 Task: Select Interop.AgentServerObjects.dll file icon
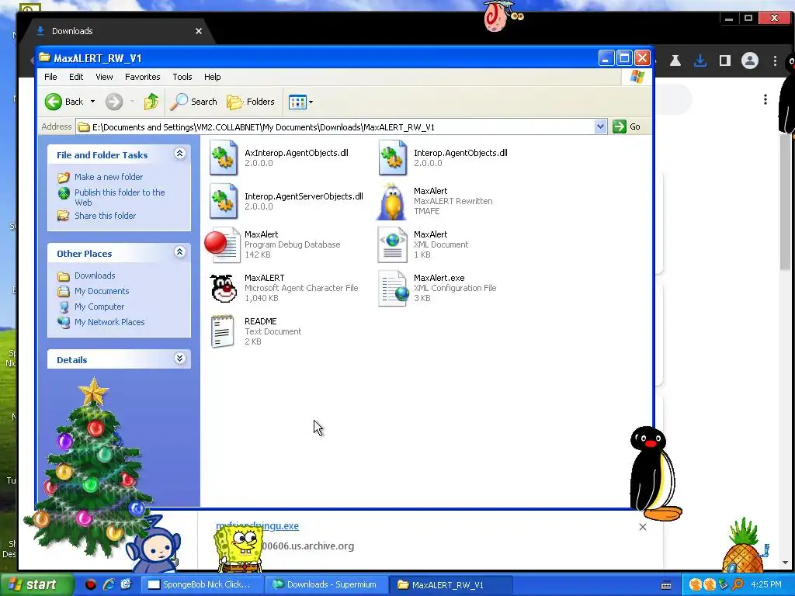(x=224, y=201)
